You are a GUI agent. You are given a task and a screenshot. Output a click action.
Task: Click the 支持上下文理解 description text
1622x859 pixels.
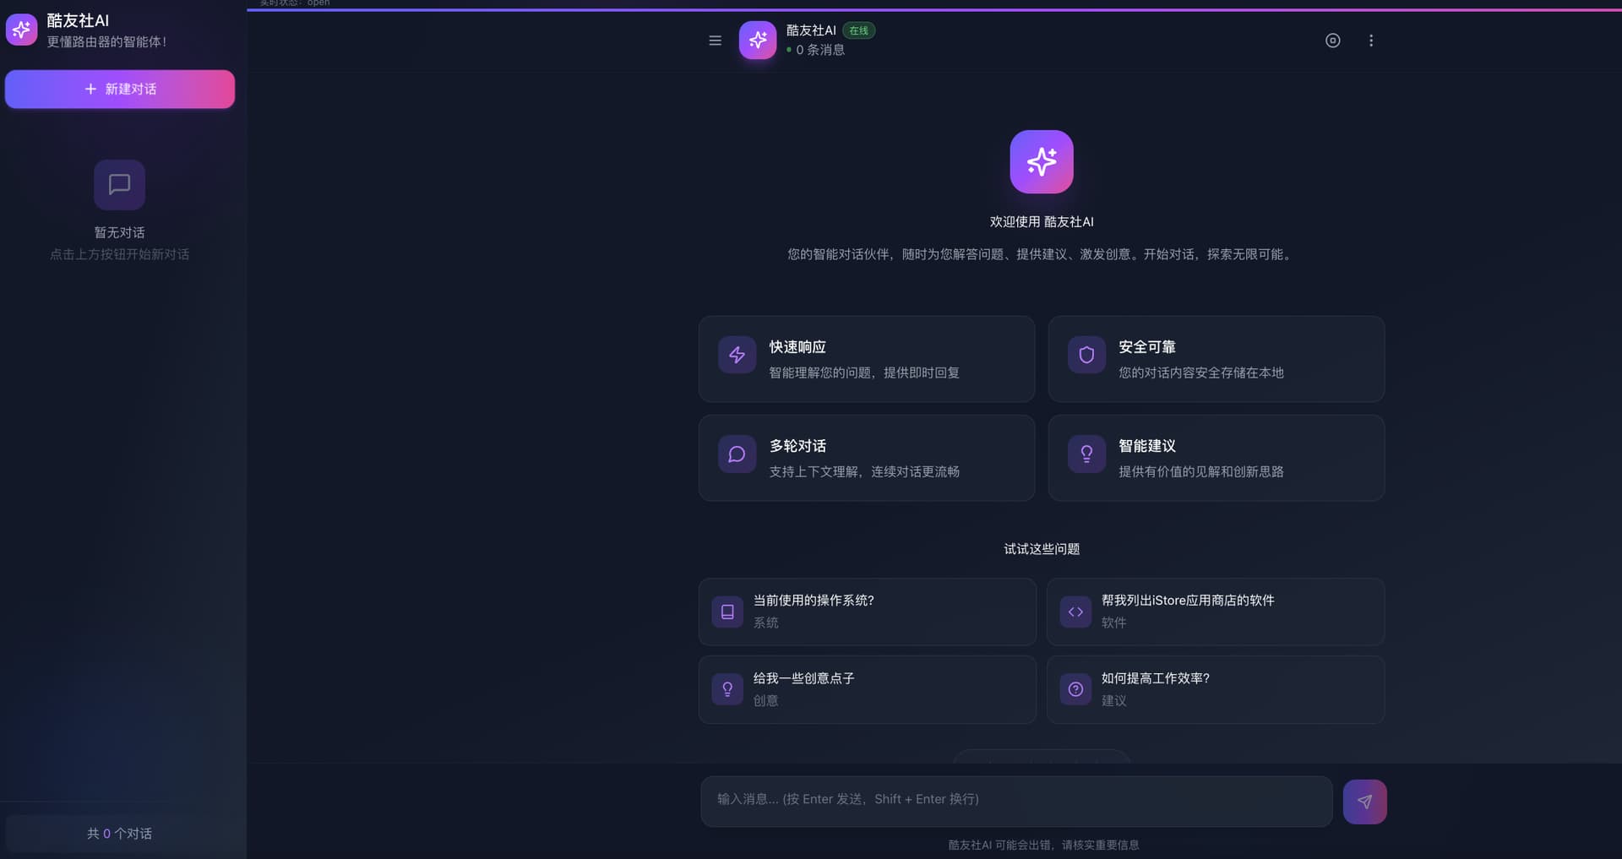[864, 471]
